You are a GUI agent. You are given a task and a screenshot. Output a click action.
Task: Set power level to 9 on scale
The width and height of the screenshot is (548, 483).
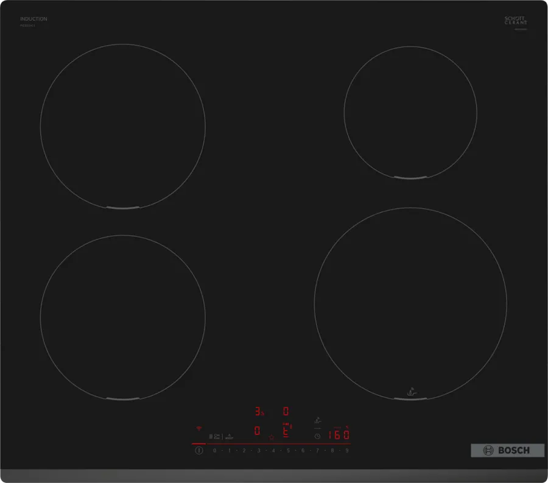click(x=346, y=451)
